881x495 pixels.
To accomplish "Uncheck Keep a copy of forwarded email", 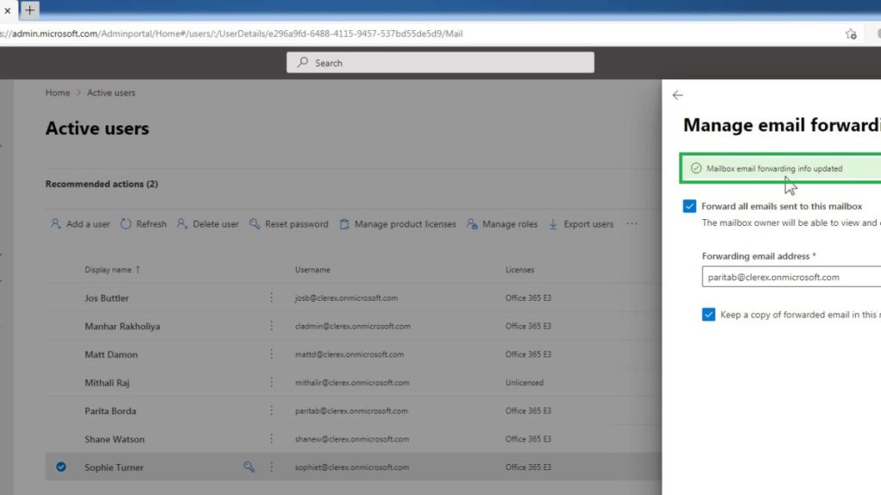I will pyautogui.click(x=708, y=314).
